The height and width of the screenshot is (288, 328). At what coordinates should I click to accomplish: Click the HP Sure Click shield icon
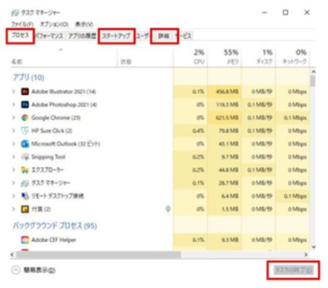click(25, 131)
